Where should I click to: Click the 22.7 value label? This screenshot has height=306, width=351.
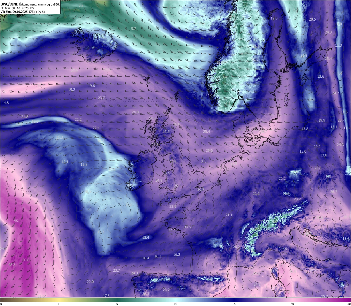(172, 230)
